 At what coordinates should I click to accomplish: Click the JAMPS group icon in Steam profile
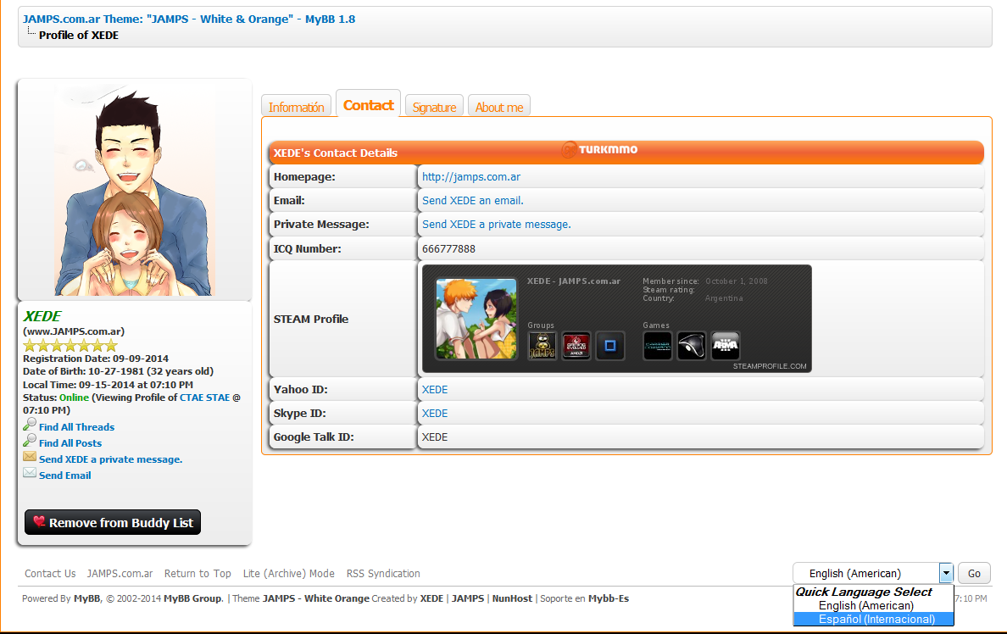point(542,346)
